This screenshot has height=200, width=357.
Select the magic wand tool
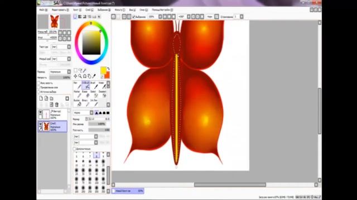click(x=85, y=71)
